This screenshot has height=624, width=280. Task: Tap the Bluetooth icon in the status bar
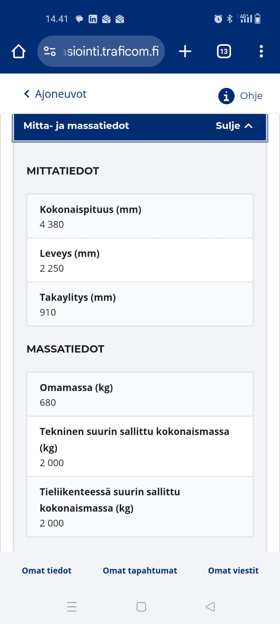click(230, 19)
